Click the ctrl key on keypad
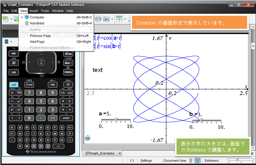Image resolution: width=256 pixels, height=165 pixels. [x=14, y=85]
